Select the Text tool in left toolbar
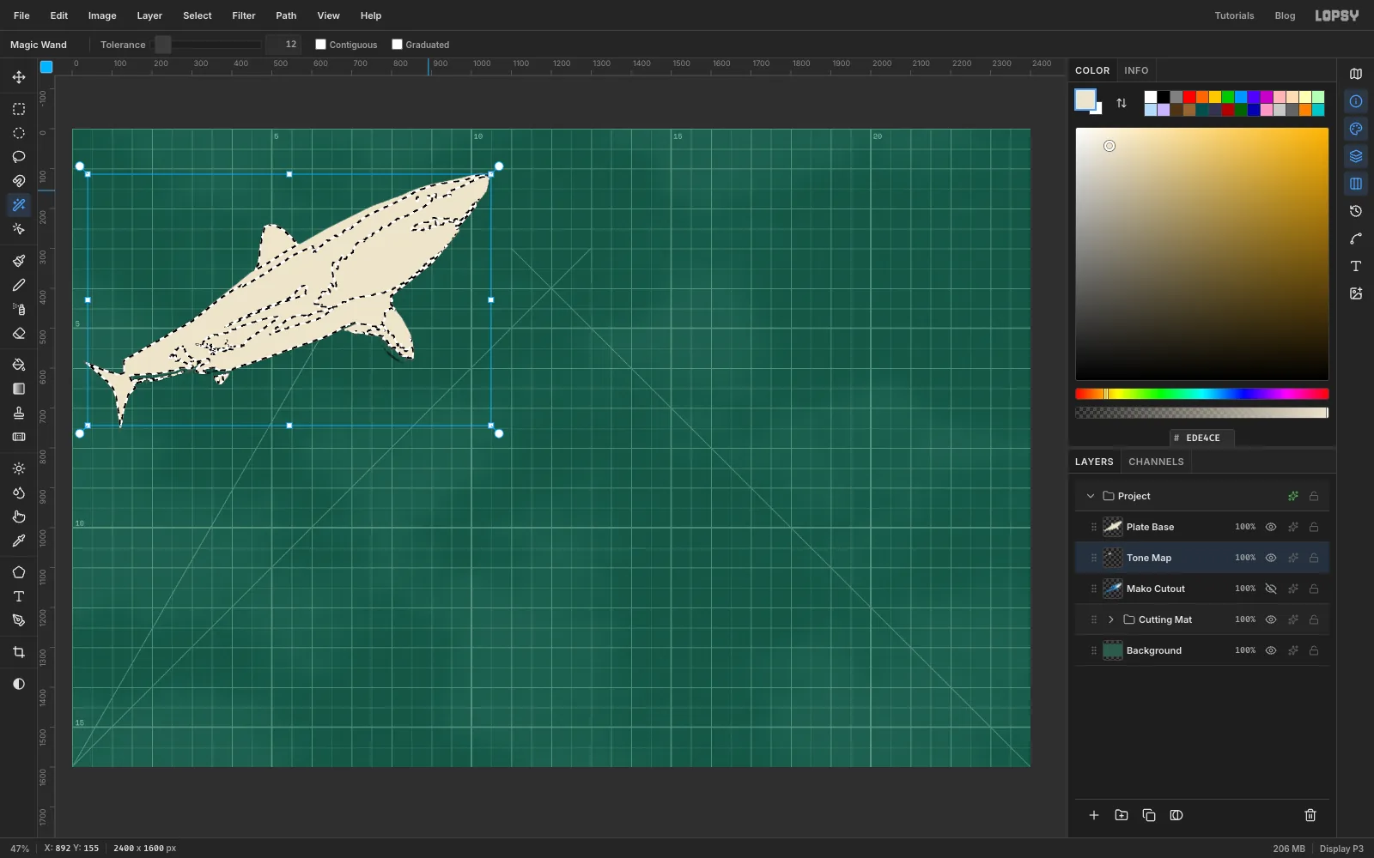Screen dimensions: 1374x858 pyautogui.click(x=19, y=596)
